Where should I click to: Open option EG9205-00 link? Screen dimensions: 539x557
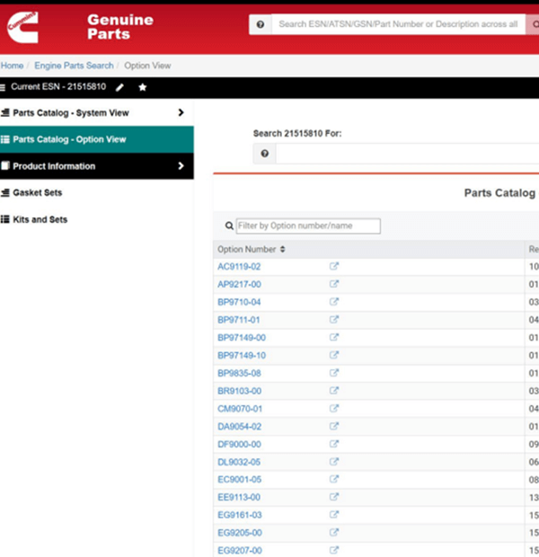pos(240,533)
